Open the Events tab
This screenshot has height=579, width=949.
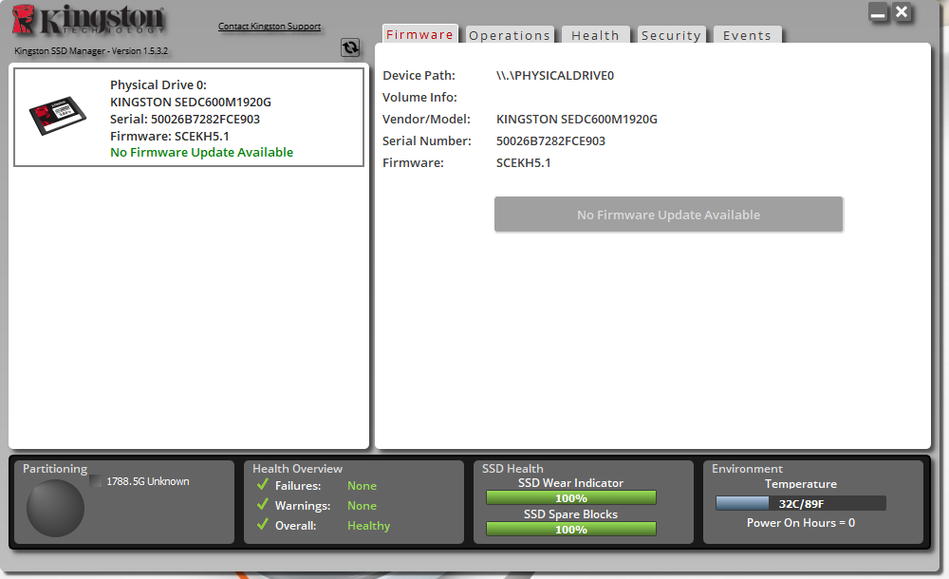point(748,35)
